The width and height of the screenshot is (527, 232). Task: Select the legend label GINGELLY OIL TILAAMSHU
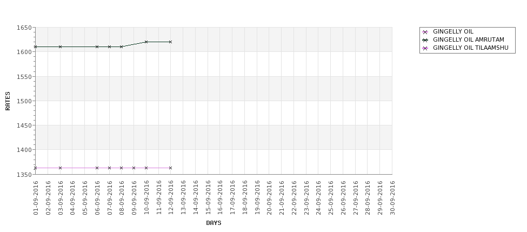tap(471, 48)
